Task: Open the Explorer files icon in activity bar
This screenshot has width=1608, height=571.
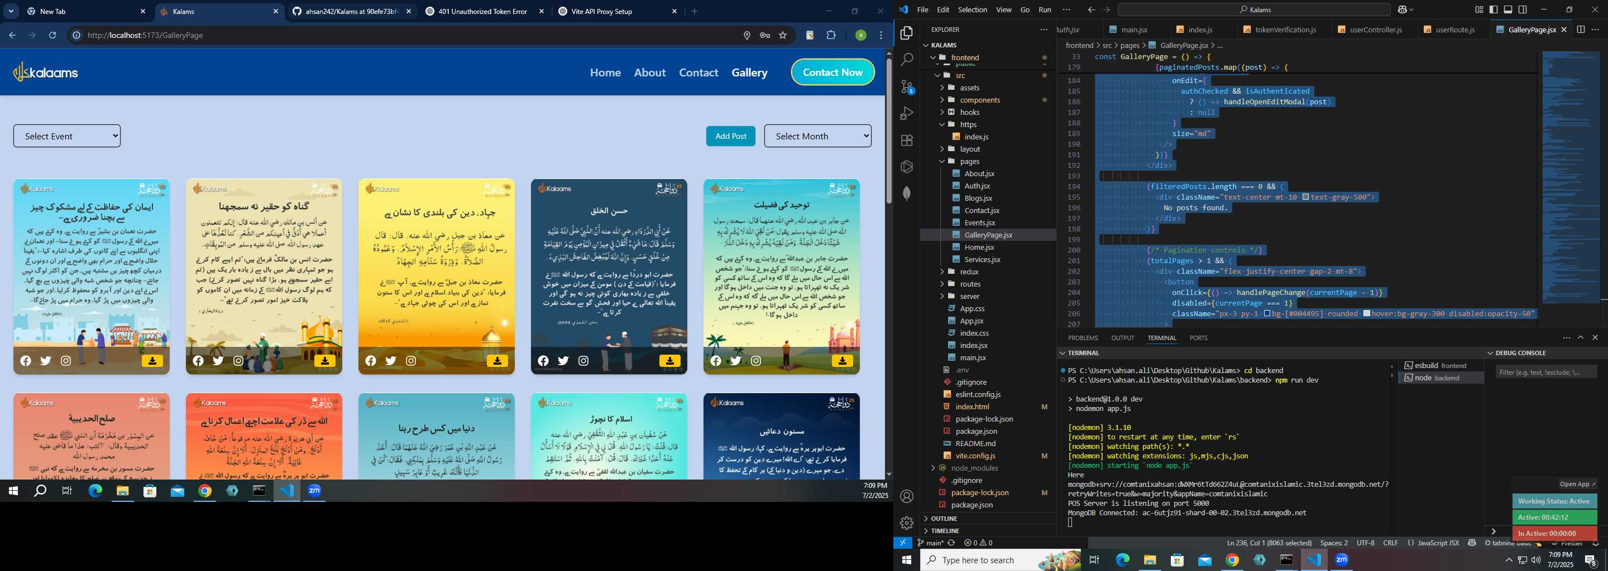Action: point(907,32)
